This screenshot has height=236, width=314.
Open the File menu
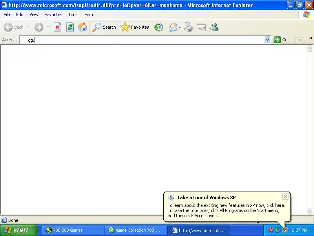point(7,15)
